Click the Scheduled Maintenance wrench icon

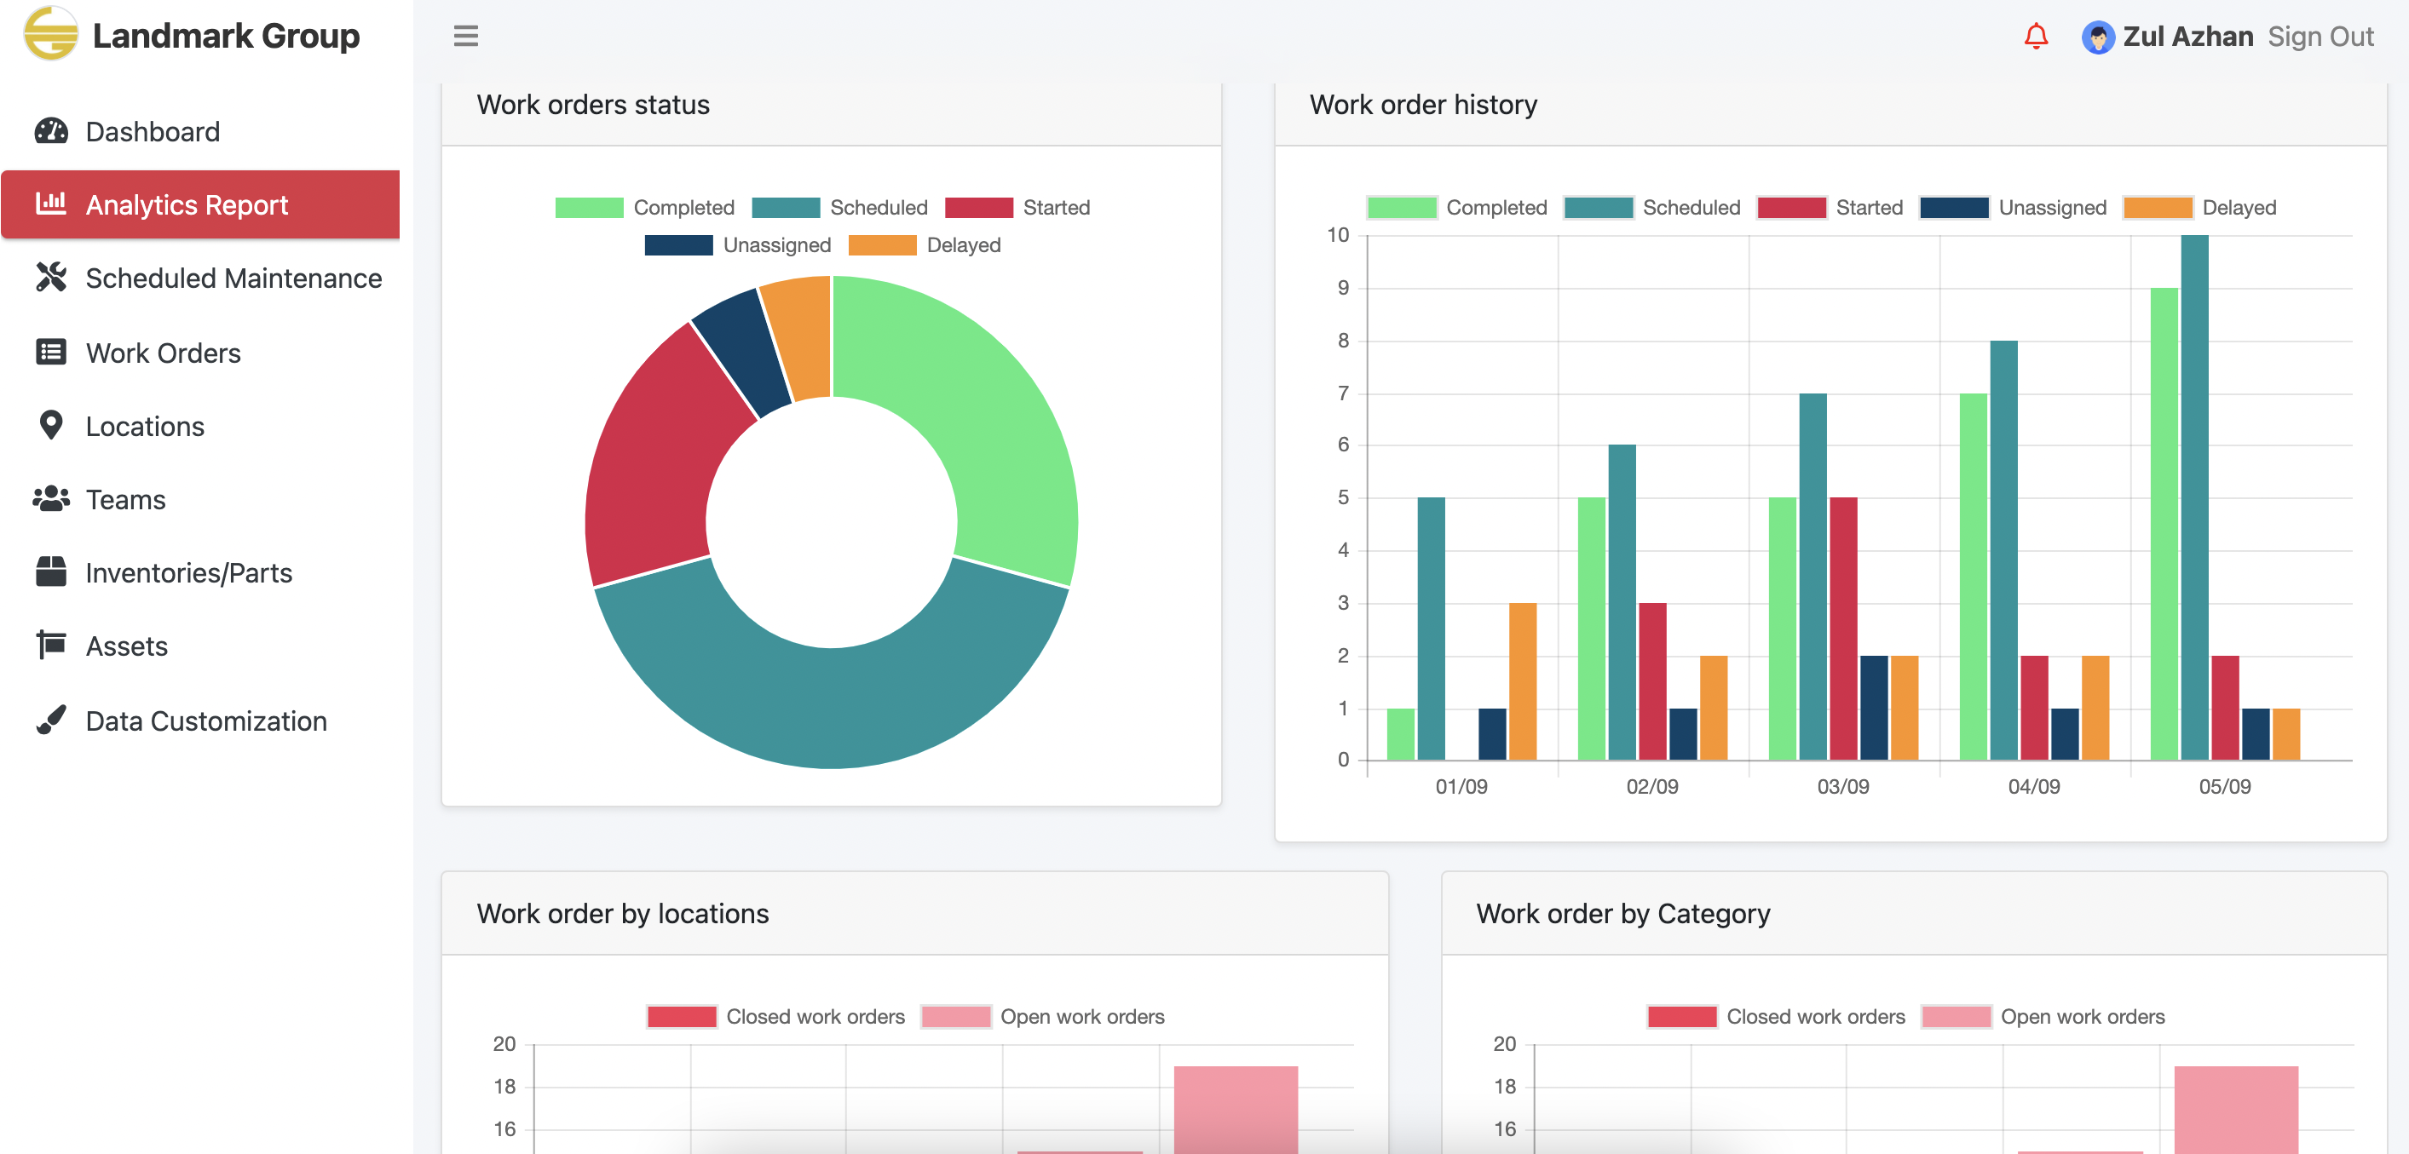[50, 278]
